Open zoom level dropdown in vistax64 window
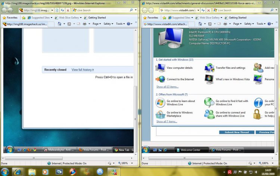Screen dimensions: 280x176 [x=273, y=163]
